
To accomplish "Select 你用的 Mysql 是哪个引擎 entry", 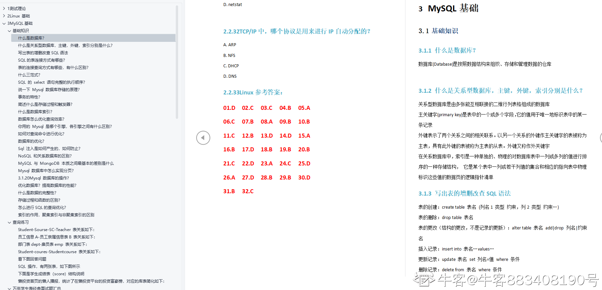I will click(x=65, y=127).
